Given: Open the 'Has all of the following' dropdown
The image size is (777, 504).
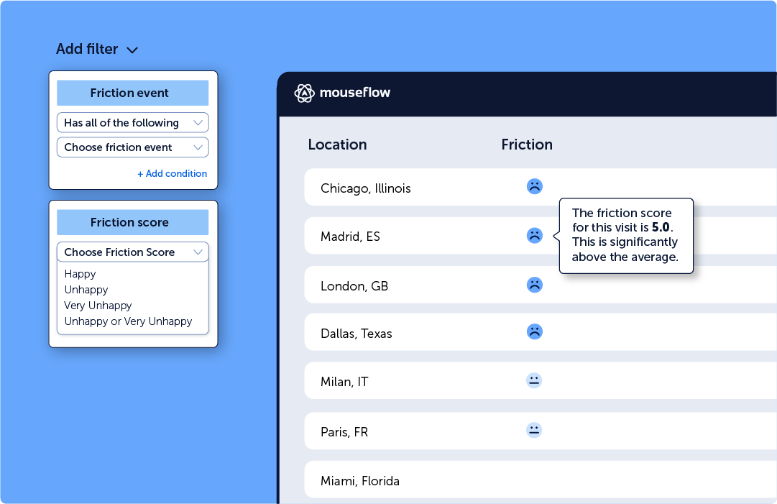Looking at the screenshot, I should (132, 123).
